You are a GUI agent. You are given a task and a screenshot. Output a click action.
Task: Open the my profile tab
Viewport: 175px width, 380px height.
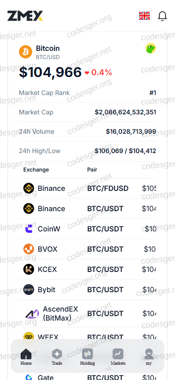[149, 357]
